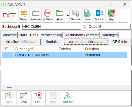Click the red EXIT button
Screen dimensions: 132x107
[x=9, y=15]
